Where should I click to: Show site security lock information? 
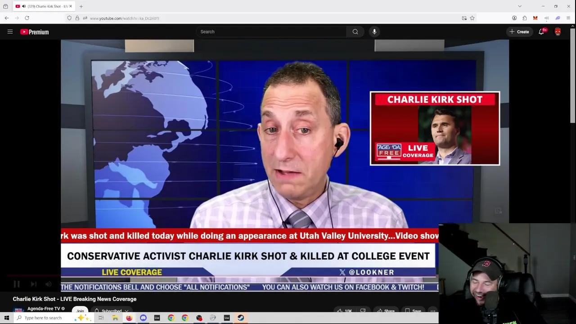click(x=77, y=18)
